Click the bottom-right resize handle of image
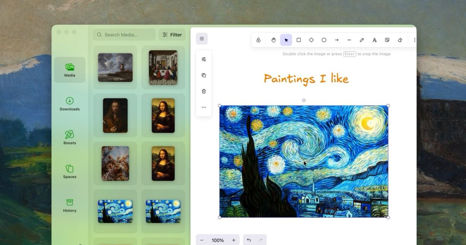466x245 pixels. 388,217
